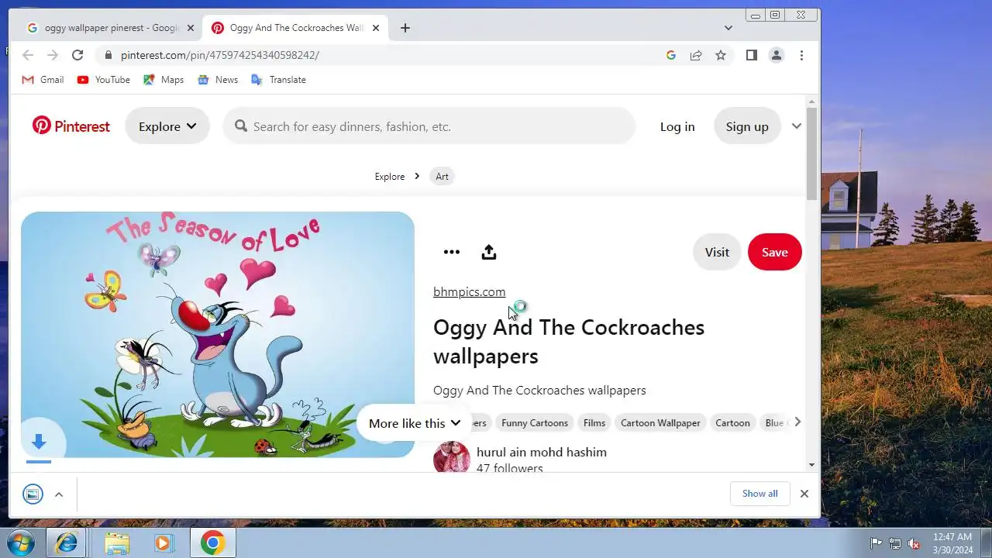Toggle the Chrome side panel

751,55
